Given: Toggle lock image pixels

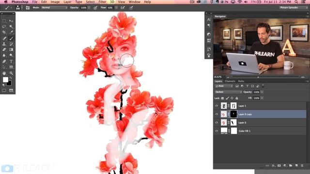Looking at the screenshot, I should 227,98.
